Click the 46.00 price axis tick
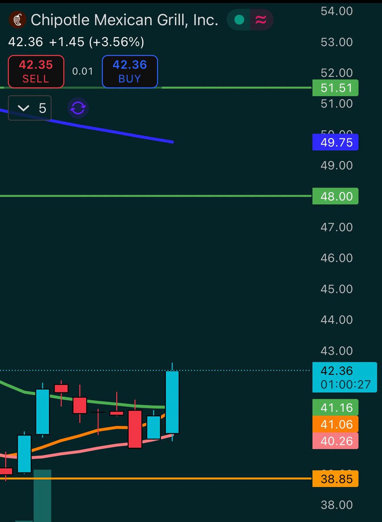 (336, 258)
